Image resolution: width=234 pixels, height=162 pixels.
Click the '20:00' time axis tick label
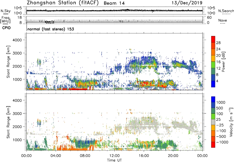pyautogui.click(x=173, y=156)
